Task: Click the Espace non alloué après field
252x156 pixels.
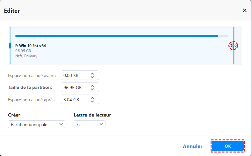Action: pyautogui.click(x=75, y=99)
